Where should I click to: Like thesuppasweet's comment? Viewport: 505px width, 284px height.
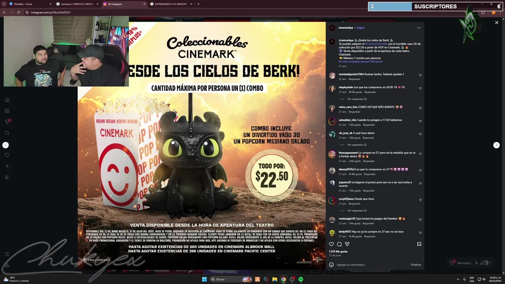coord(420,154)
